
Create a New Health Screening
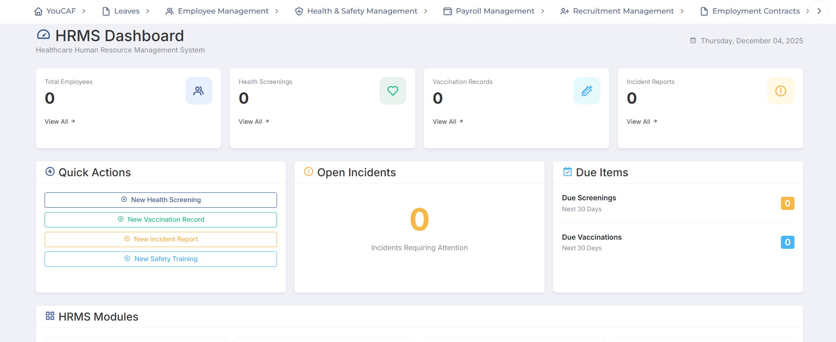[161, 200]
